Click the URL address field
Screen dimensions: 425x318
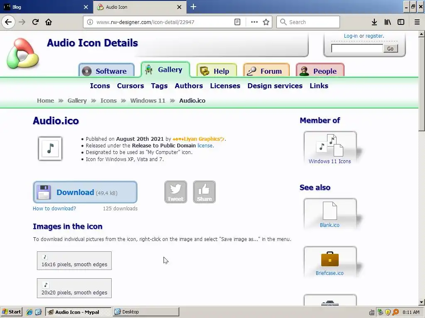[x=164, y=22]
